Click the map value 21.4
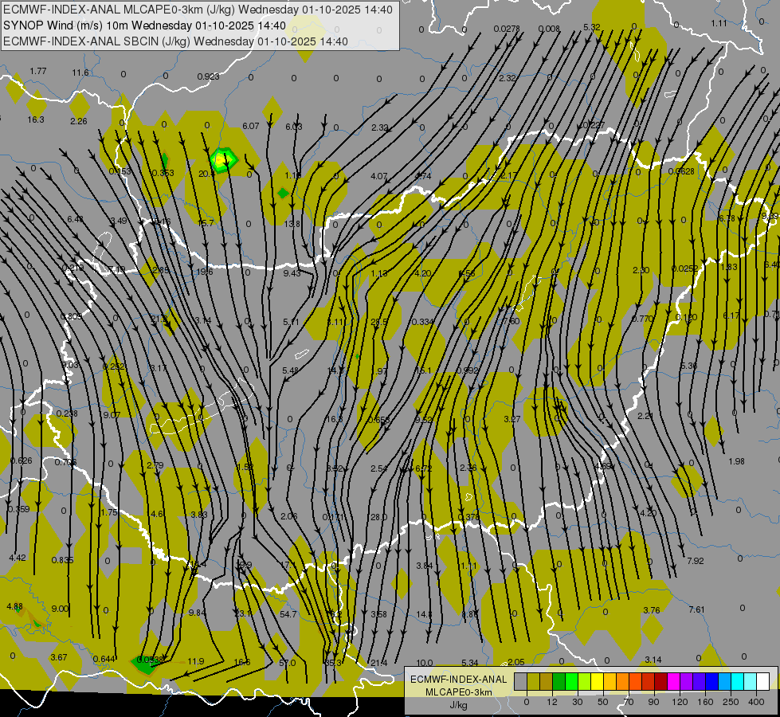Screen dimensions: 780x717 pyautogui.click(x=379, y=662)
